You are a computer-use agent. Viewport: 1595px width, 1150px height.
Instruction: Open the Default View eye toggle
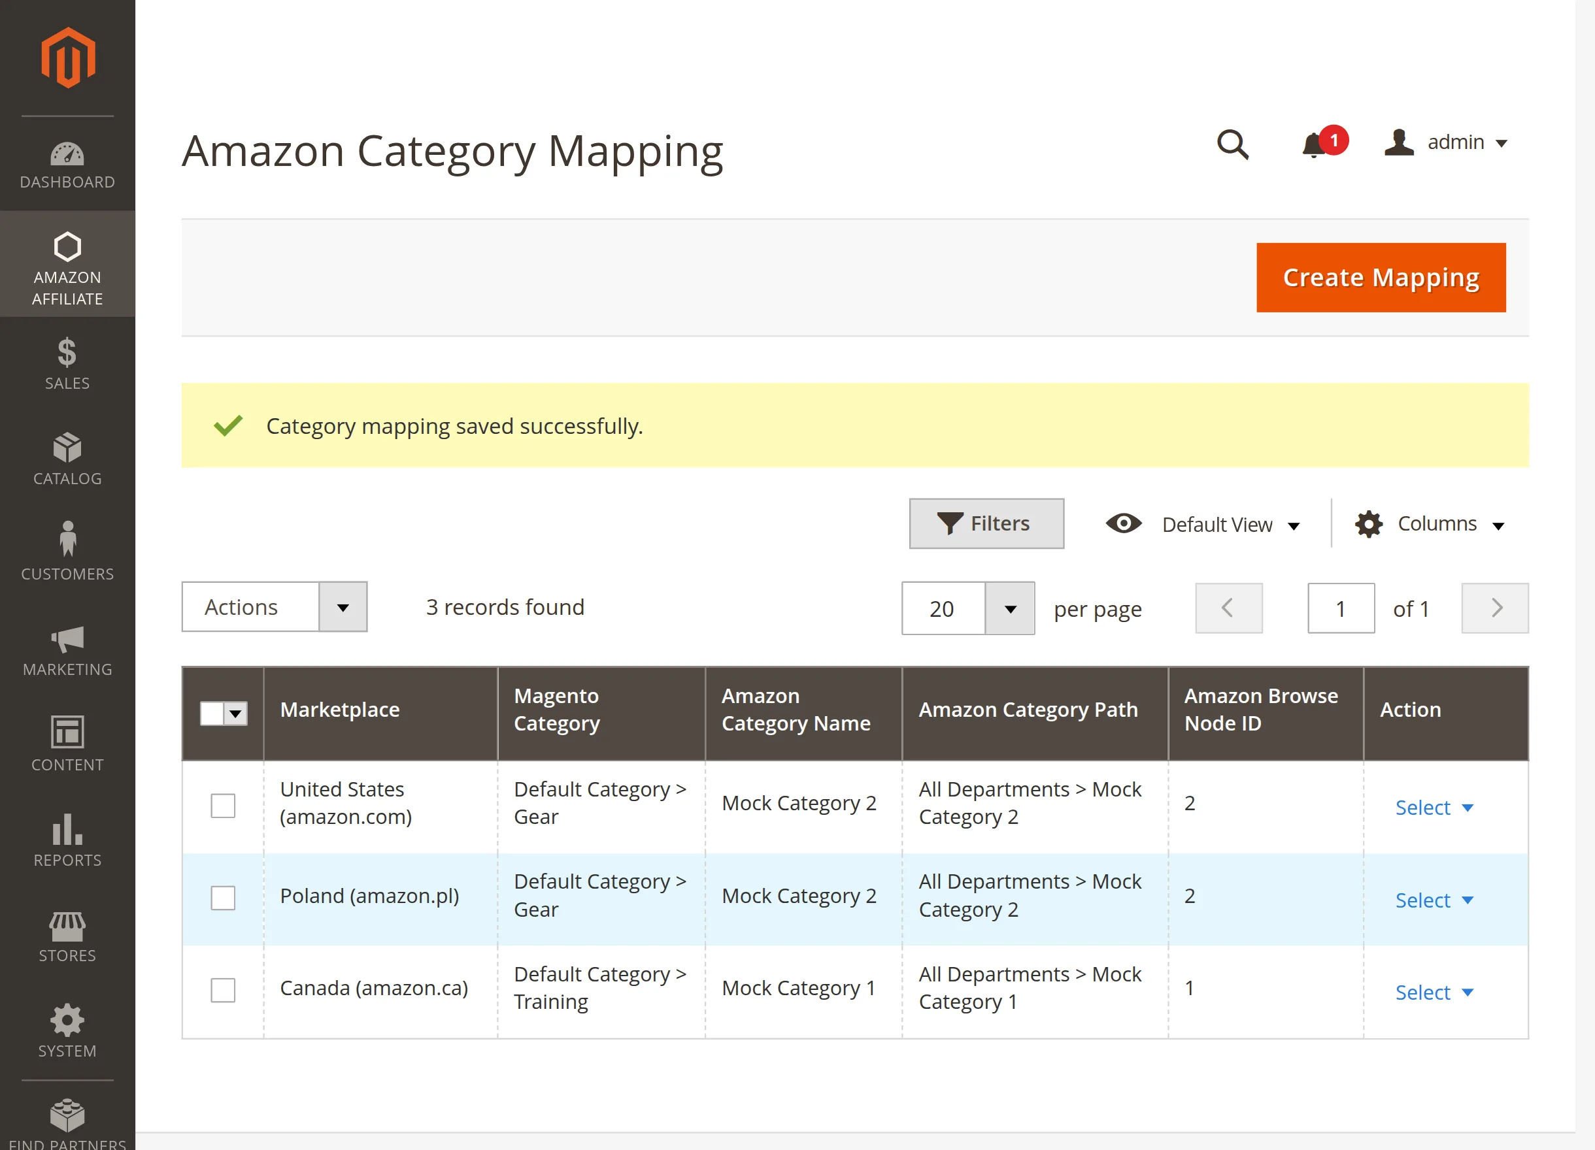click(x=1124, y=523)
